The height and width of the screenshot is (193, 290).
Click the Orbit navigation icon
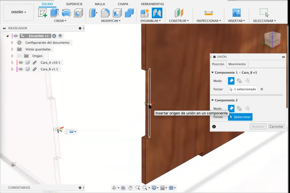point(114,188)
